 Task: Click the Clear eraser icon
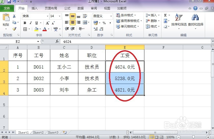point(166,27)
